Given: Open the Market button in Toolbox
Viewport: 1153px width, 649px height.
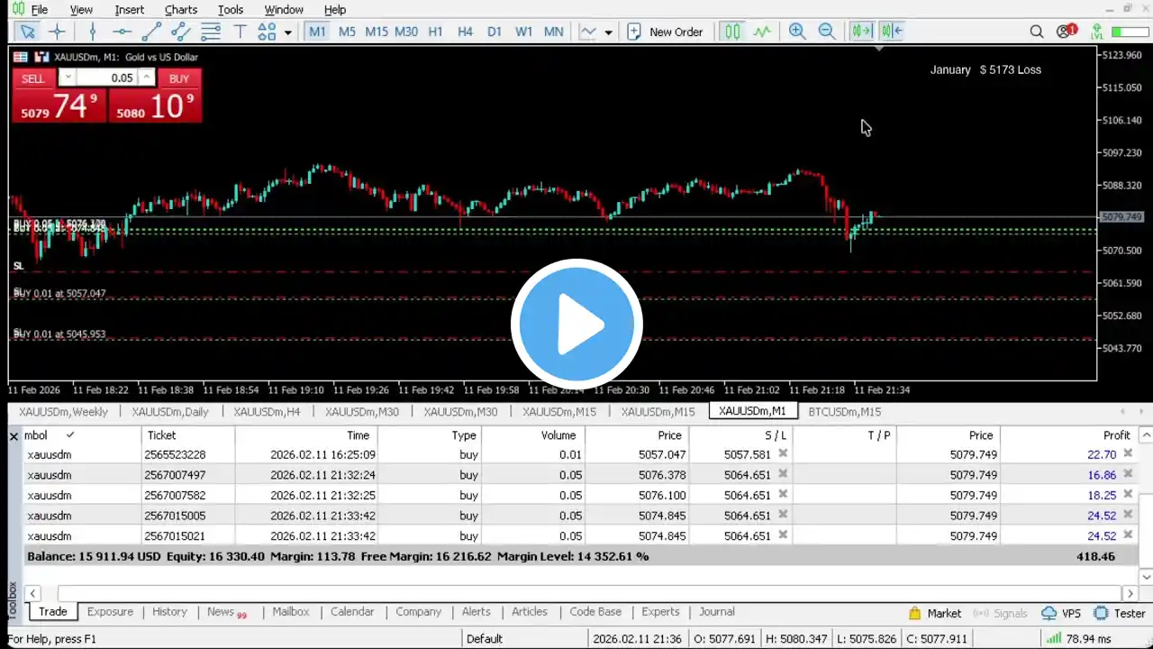Looking at the screenshot, I should click(935, 613).
